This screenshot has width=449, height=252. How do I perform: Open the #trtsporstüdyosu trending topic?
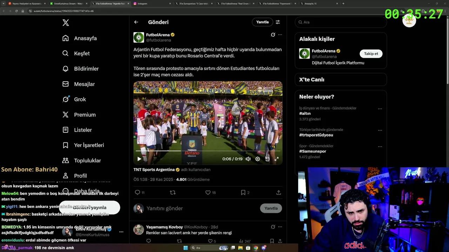click(316, 135)
